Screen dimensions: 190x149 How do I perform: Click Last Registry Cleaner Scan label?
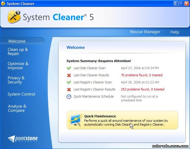(x=92, y=82)
